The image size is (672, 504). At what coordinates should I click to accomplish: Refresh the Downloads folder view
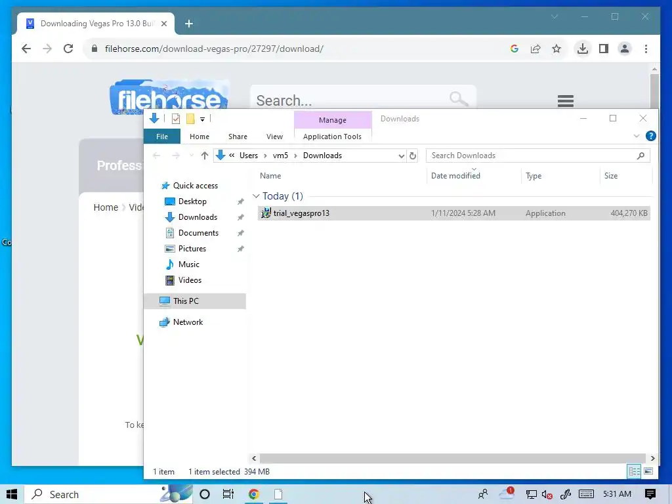[413, 156]
